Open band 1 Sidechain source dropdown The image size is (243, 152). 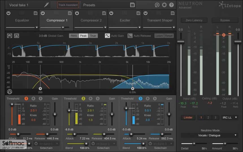[x=49, y=144]
